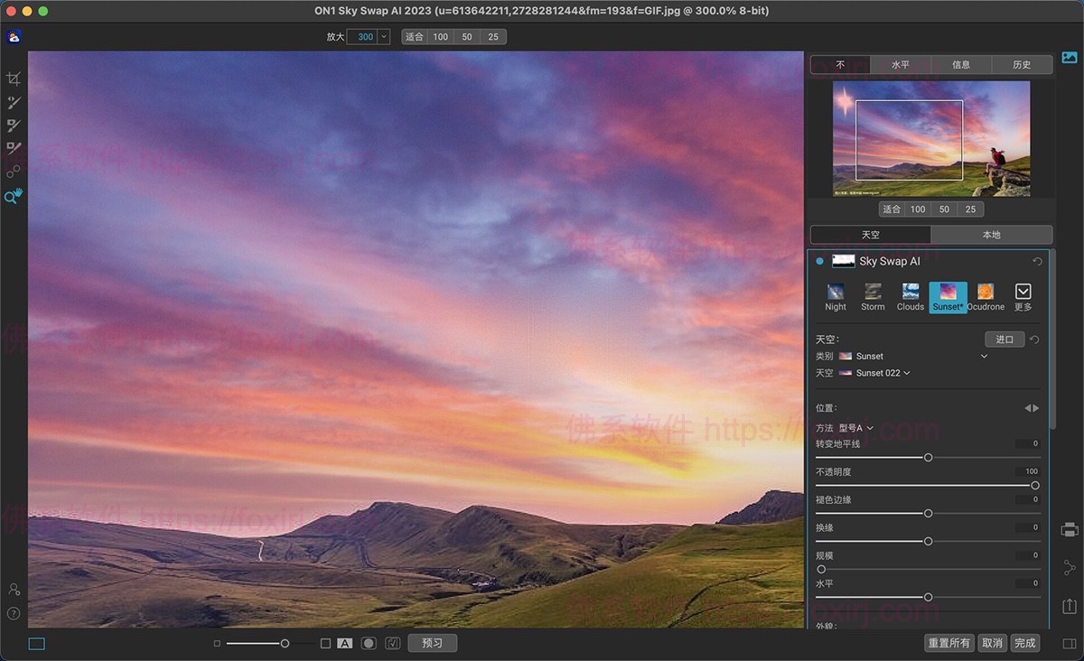Switch to the 历史 tab
1084x661 pixels.
pyautogui.click(x=1021, y=64)
